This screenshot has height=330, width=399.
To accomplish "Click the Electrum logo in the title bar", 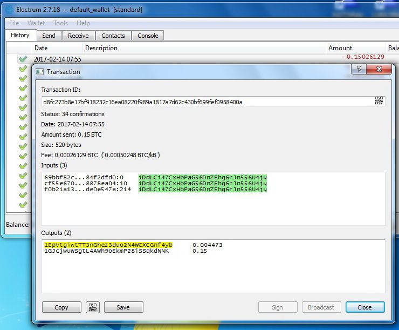I will coord(9,10).
